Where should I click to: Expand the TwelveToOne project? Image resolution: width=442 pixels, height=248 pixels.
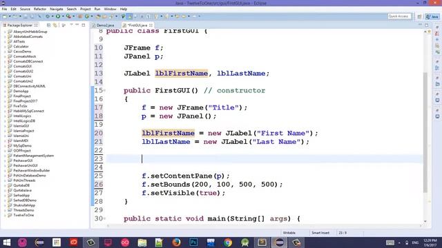(x=5, y=216)
